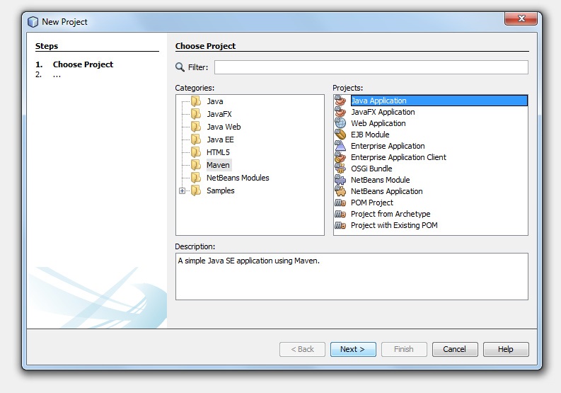The image size is (561, 393).
Task: Click the NetBeans Application puzzle icon
Action: point(340,191)
